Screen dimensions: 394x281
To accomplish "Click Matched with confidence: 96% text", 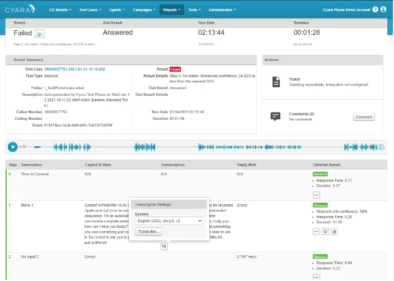I will [342, 212].
